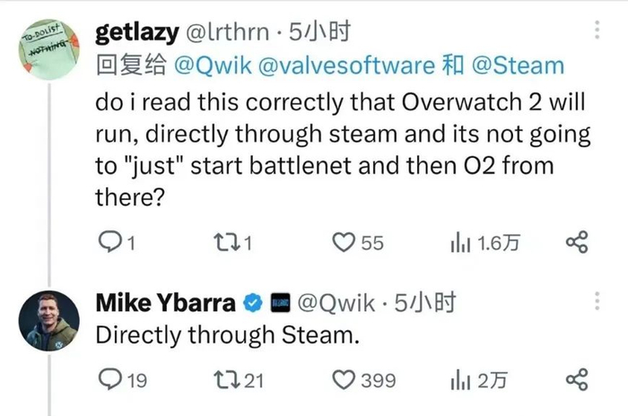This screenshot has height=416, width=628.
Task: Click the Blizzard affiliation badge
Action: (x=278, y=305)
